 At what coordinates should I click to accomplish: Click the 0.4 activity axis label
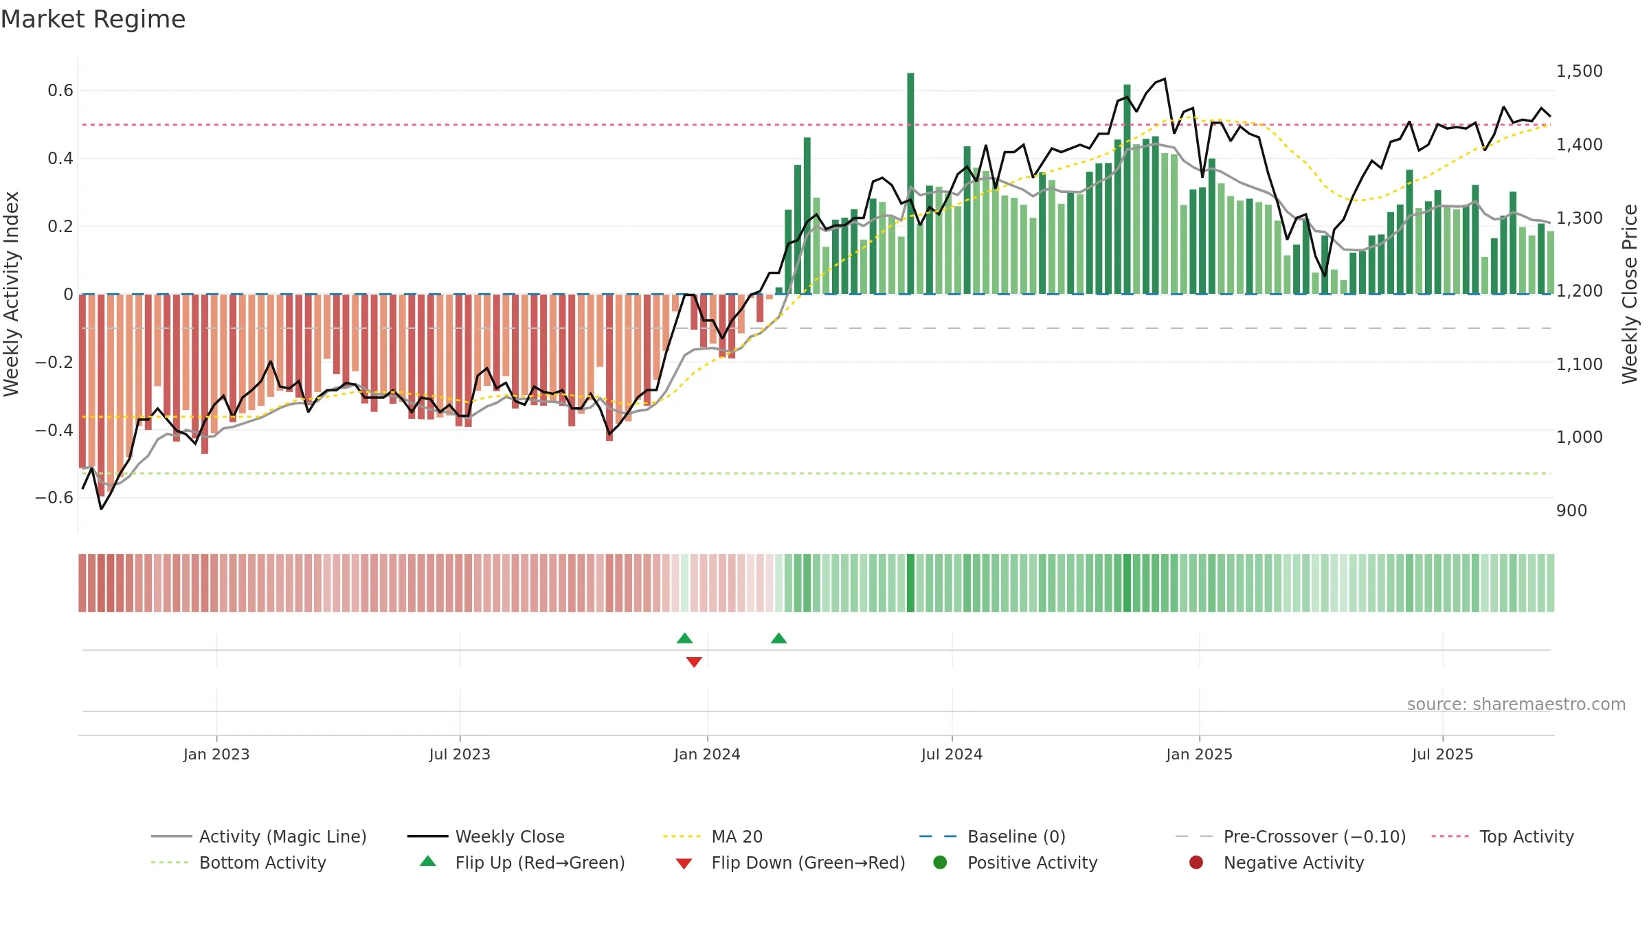pyautogui.click(x=60, y=158)
